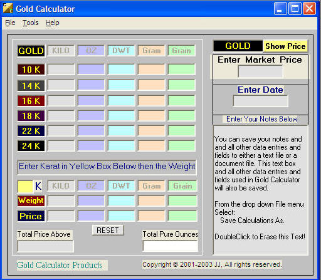Maximize the Gold Calculator window
The height and width of the screenshot is (280, 321).
tap(295, 9)
